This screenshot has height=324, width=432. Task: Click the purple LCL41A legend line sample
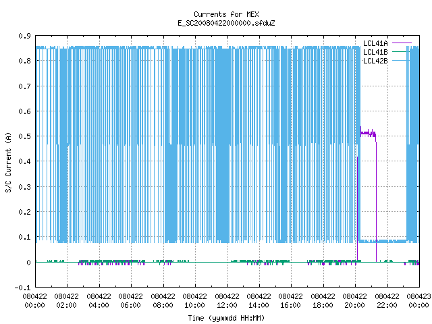(402, 43)
